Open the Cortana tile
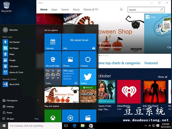 click(88, 59)
